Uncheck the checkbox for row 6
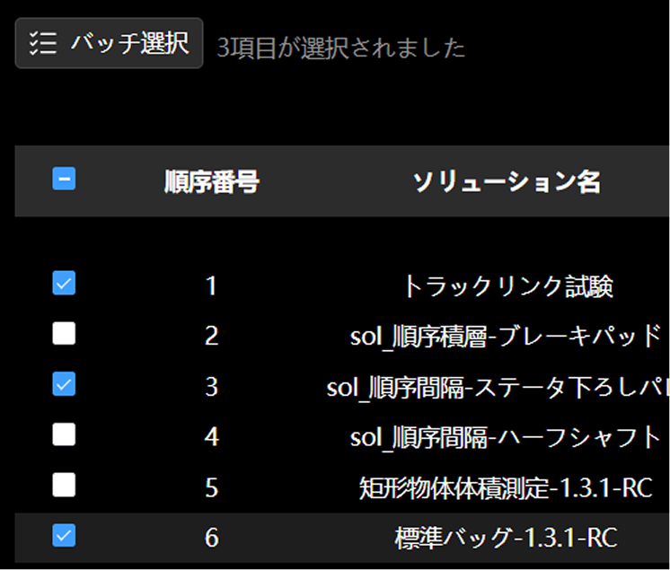Viewport: 670px width, 570px height. tap(64, 536)
